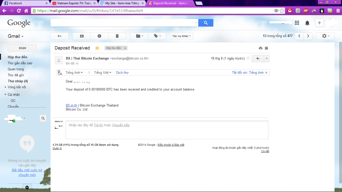342x192 pixels.
Task: Open Hộp thư đến in the sidebar
Action: coord(18,57)
